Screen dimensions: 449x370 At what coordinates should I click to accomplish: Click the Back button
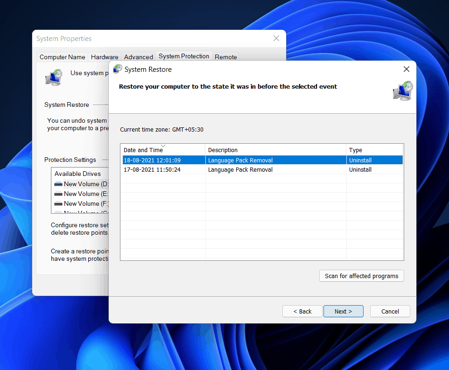[302, 311]
